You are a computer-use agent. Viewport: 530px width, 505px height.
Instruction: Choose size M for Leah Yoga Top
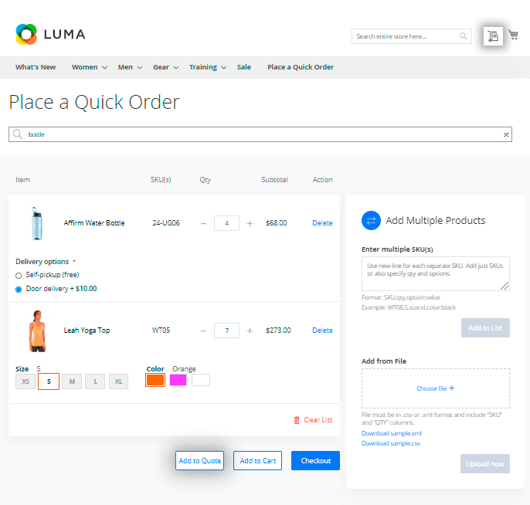[x=72, y=381]
